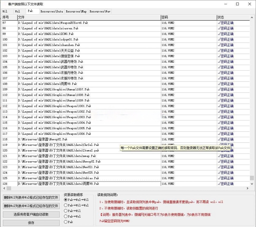Select row with 衣服内特效.Pak

point(126,73)
